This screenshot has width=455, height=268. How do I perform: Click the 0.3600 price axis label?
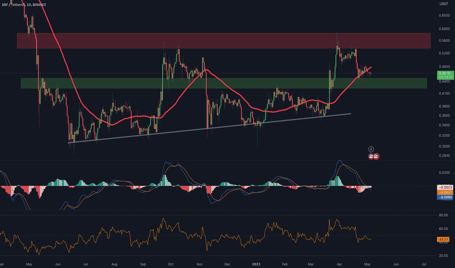(x=444, y=115)
